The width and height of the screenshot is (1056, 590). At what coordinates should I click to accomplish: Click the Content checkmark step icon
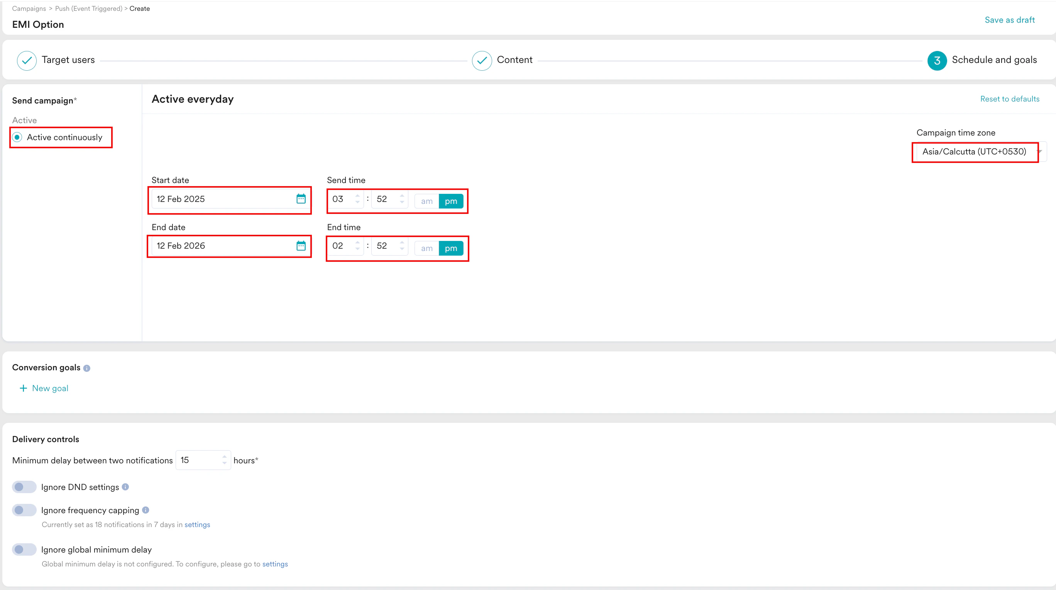pos(482,61)
